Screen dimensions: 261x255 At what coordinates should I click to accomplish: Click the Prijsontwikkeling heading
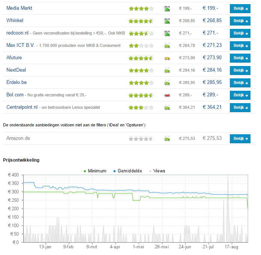click(21, 160)
